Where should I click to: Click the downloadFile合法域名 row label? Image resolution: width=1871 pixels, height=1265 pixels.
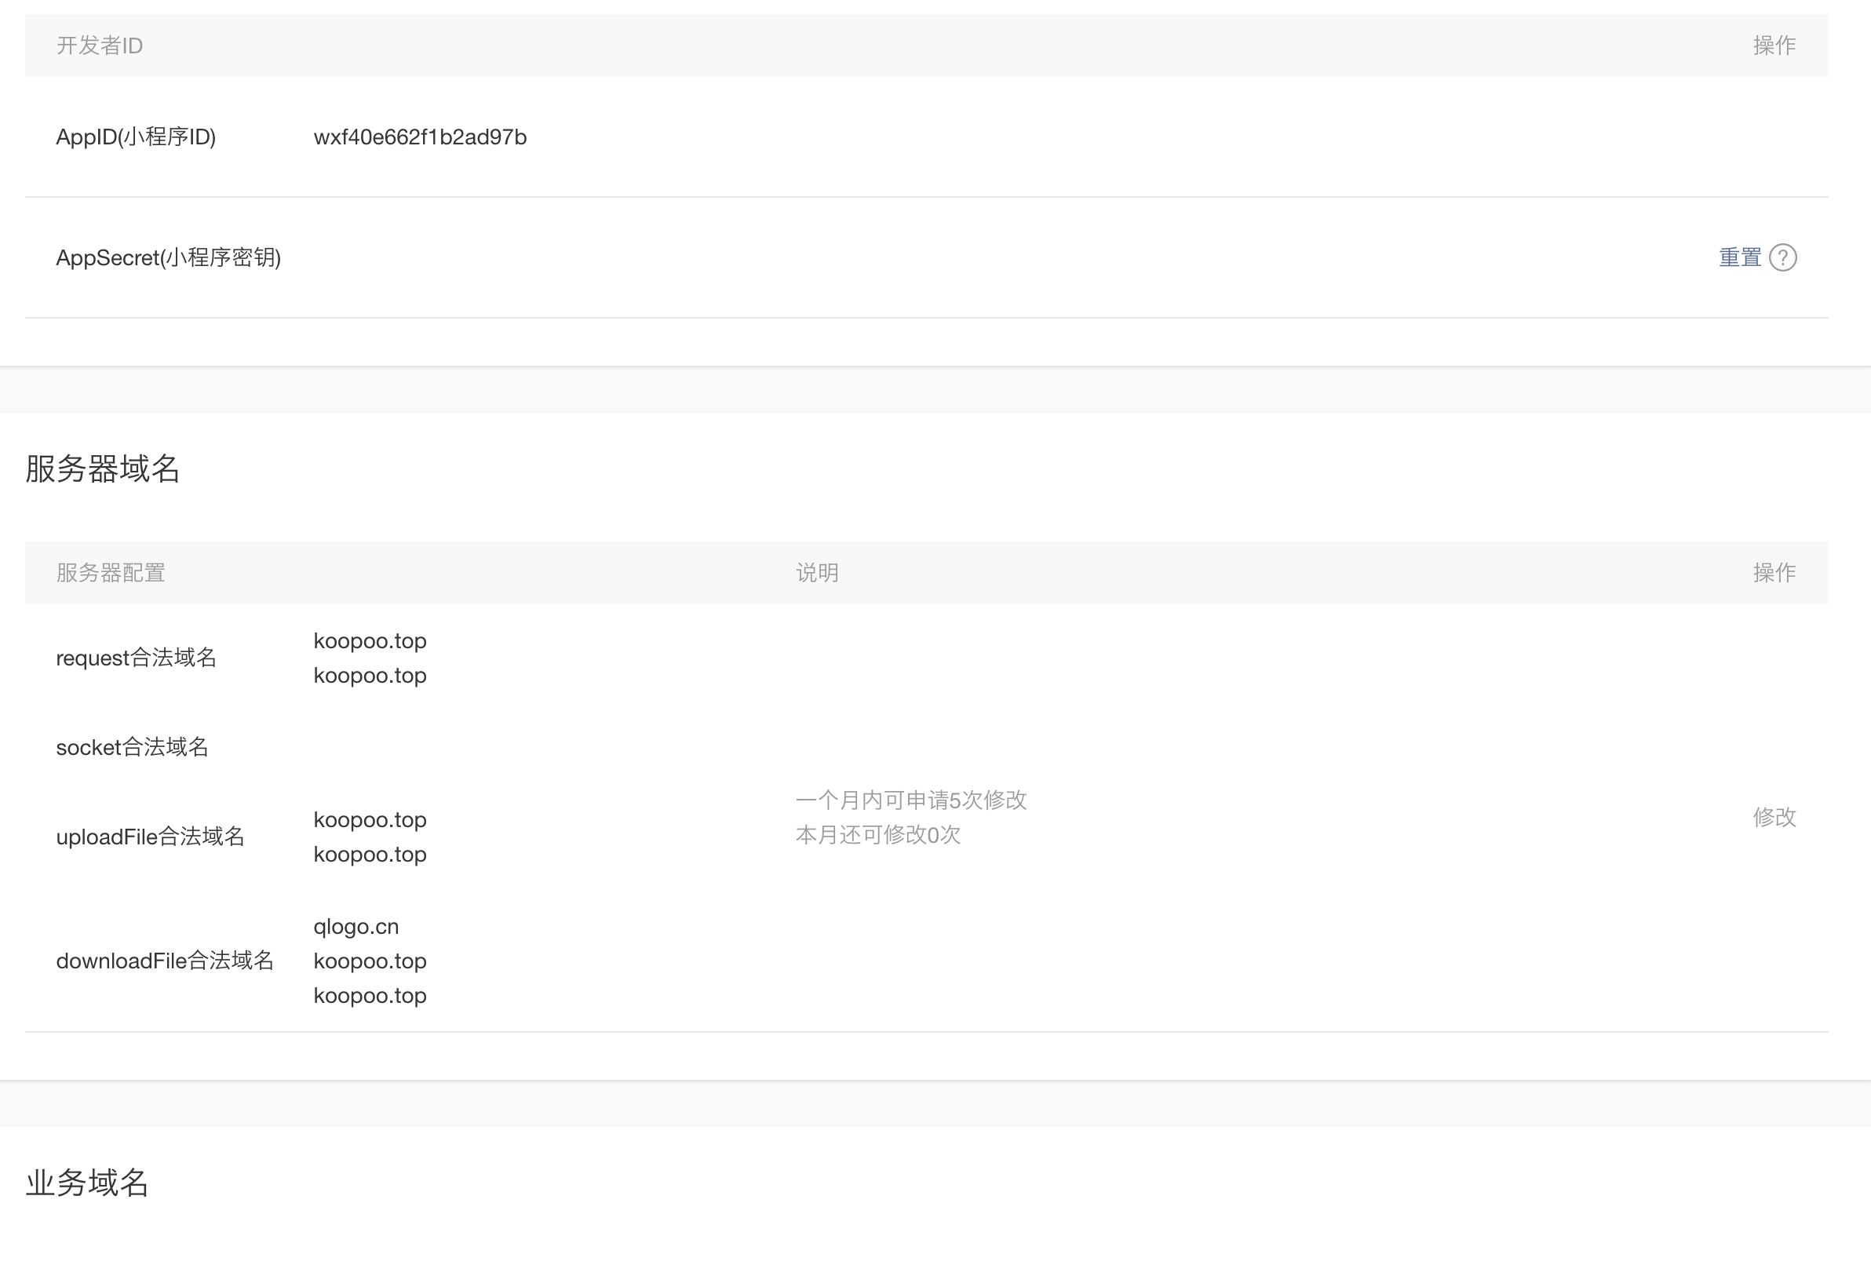coord(164,961)
